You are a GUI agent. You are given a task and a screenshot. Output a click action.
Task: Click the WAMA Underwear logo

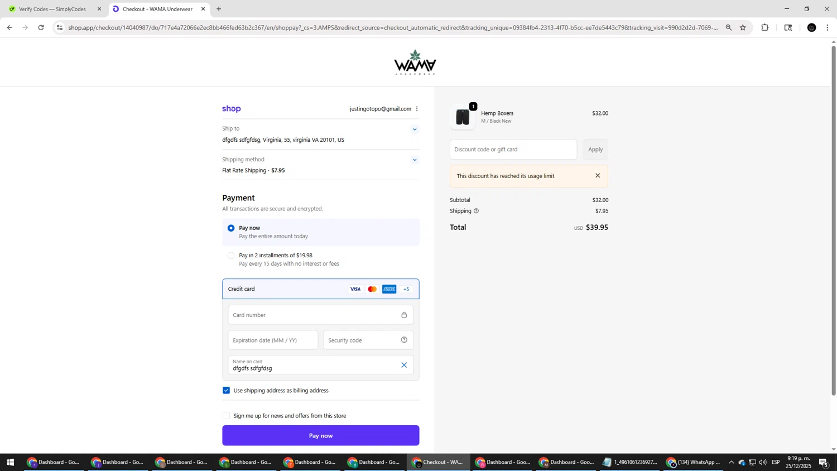tap(415, 63)
